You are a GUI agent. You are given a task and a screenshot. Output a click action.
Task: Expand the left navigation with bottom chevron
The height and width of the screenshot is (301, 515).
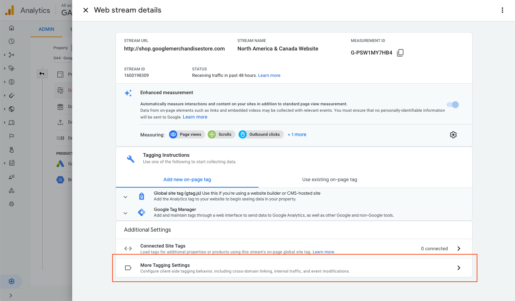(11, 296)
